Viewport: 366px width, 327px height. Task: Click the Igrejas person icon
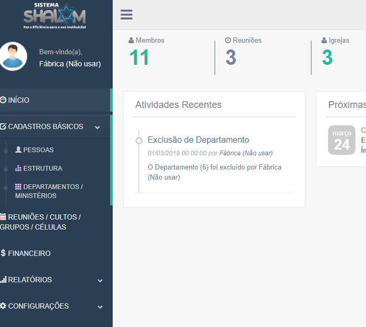(x=324, y=41)
